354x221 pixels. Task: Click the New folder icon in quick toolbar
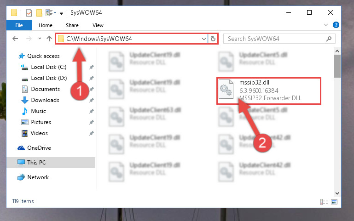pyautogui.click(x=39, y=13)
